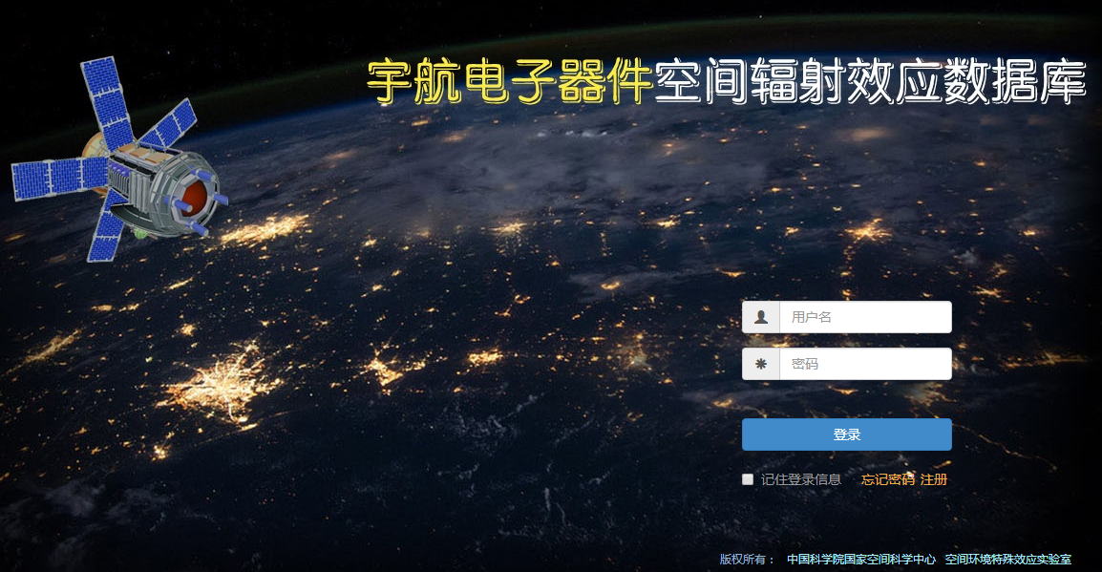
Task: Focus the 密码 password input field
Action: (864, 364)
